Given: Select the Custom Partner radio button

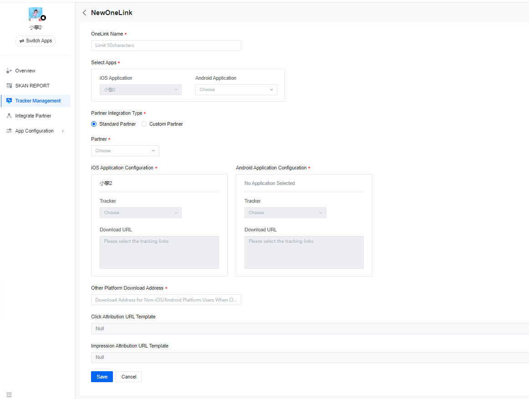Looking at the screenshot, I should click(144, 123).
